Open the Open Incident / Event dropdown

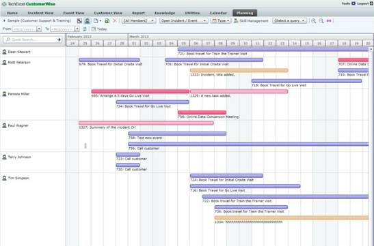183,20
